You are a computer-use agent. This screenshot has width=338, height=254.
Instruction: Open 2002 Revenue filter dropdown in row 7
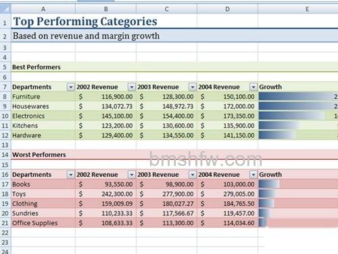click(131, 87)
